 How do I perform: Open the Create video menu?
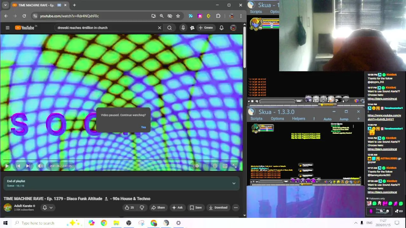coord(206,28)
